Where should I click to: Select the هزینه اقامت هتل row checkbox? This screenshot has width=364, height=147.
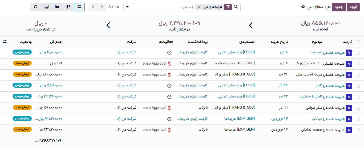[358, 75]
